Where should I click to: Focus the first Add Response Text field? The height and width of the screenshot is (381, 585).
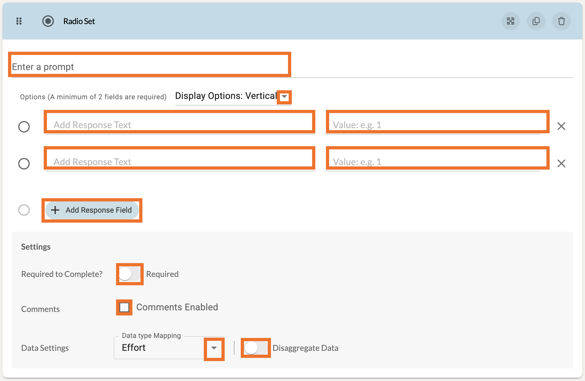coord(179,125)
